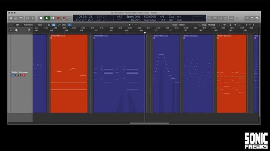Open the LCD display mode dropdown arrow
The height and width of the screenshot is (151, 270).
205,18
